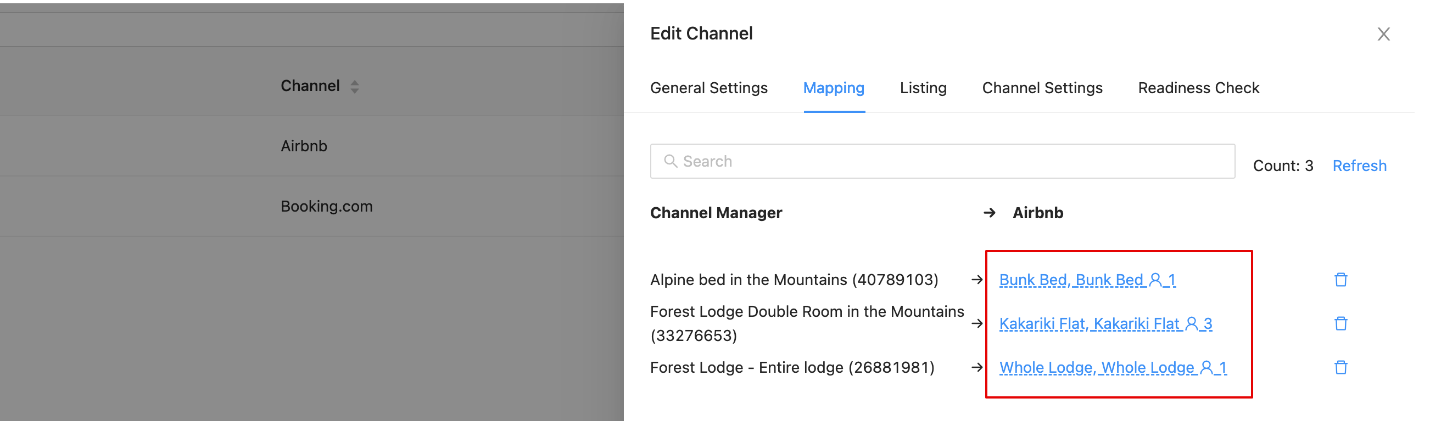
Task: Go to the Readiness Check tab
Action: [1198, 88]
